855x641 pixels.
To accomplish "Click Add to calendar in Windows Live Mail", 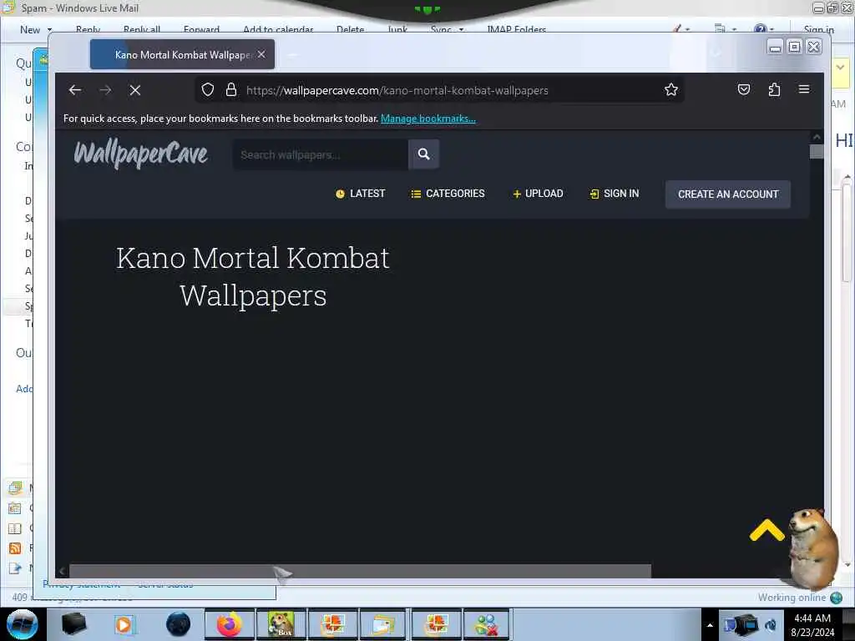I will point(278,29).
